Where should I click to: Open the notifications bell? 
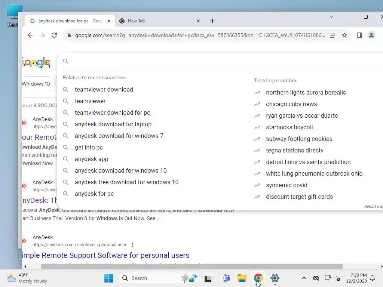373,278
